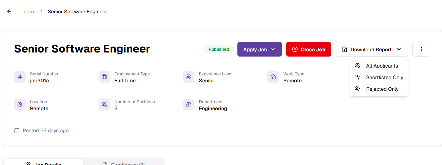The height and width of the screenshot is (165, 442).
Task: Choose Shortlisted Only report option
Action: coord(384,77)
